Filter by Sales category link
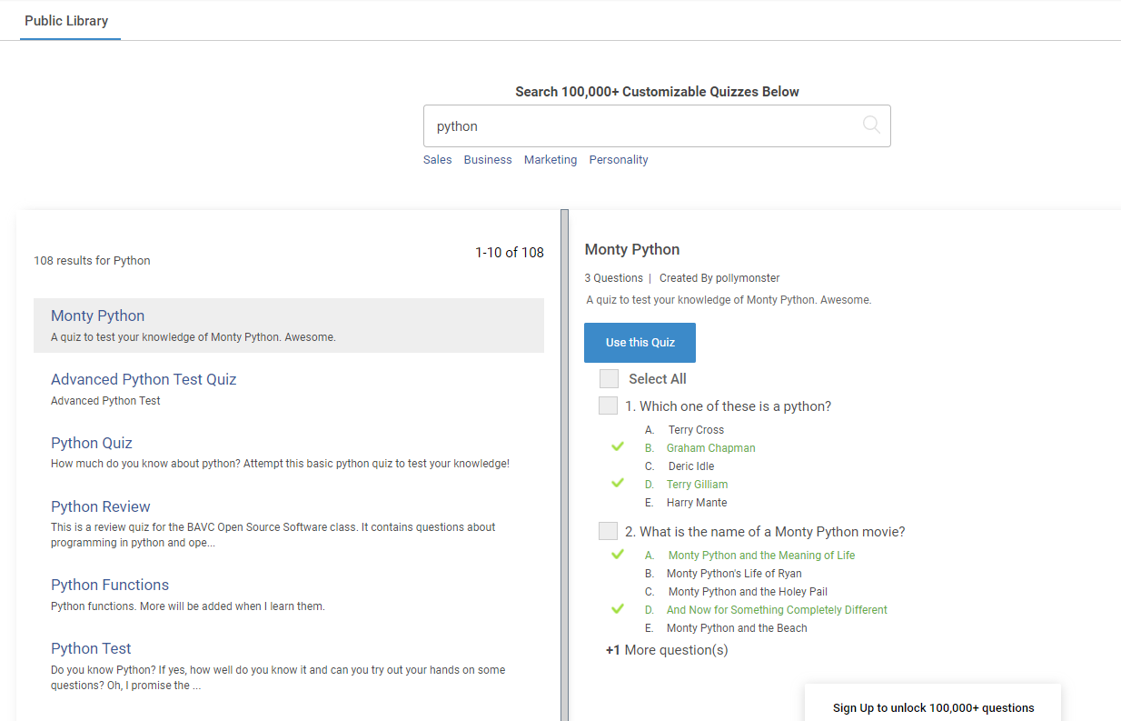Image resolution: width=1121 pixels, height=721 pixels. (x=437, y=160)
